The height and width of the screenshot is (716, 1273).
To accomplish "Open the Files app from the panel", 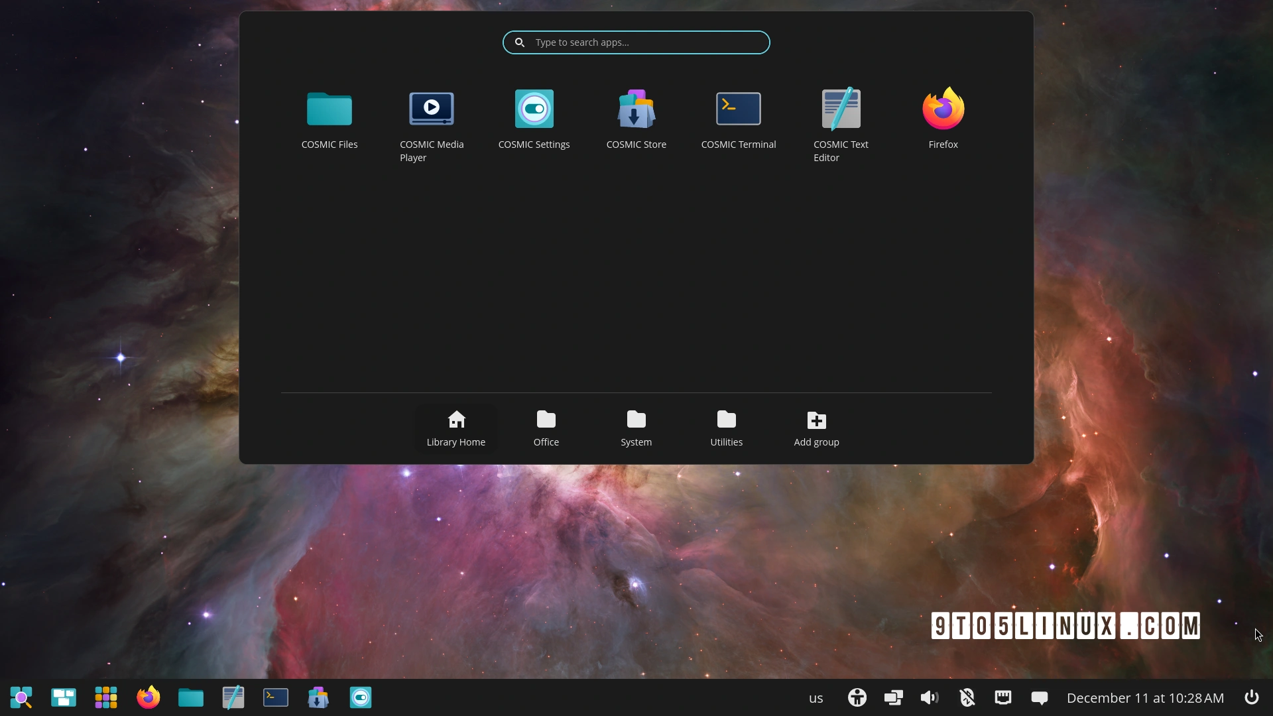I will point(191,697).
